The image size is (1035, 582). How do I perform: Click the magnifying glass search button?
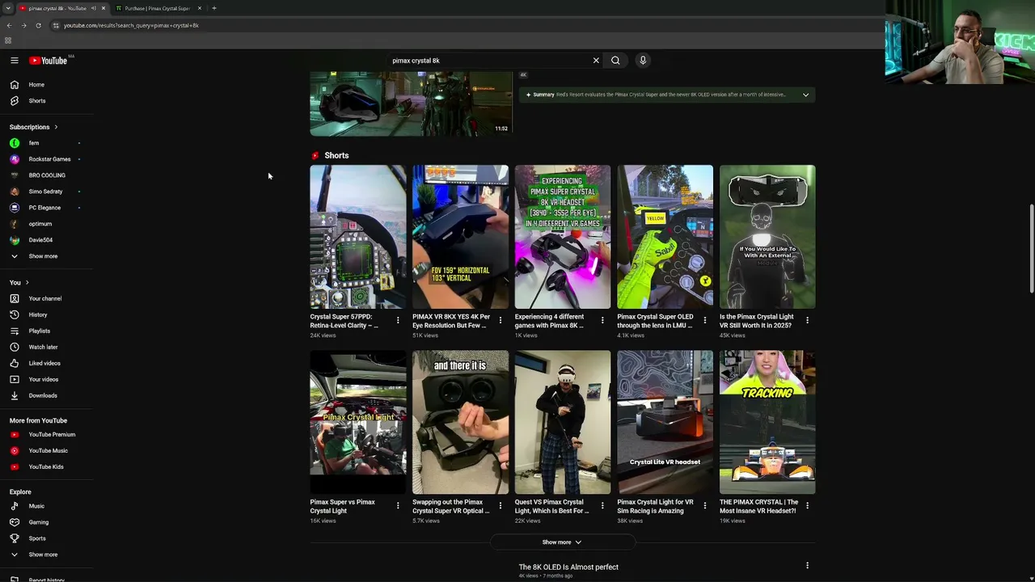pos(615,61)
